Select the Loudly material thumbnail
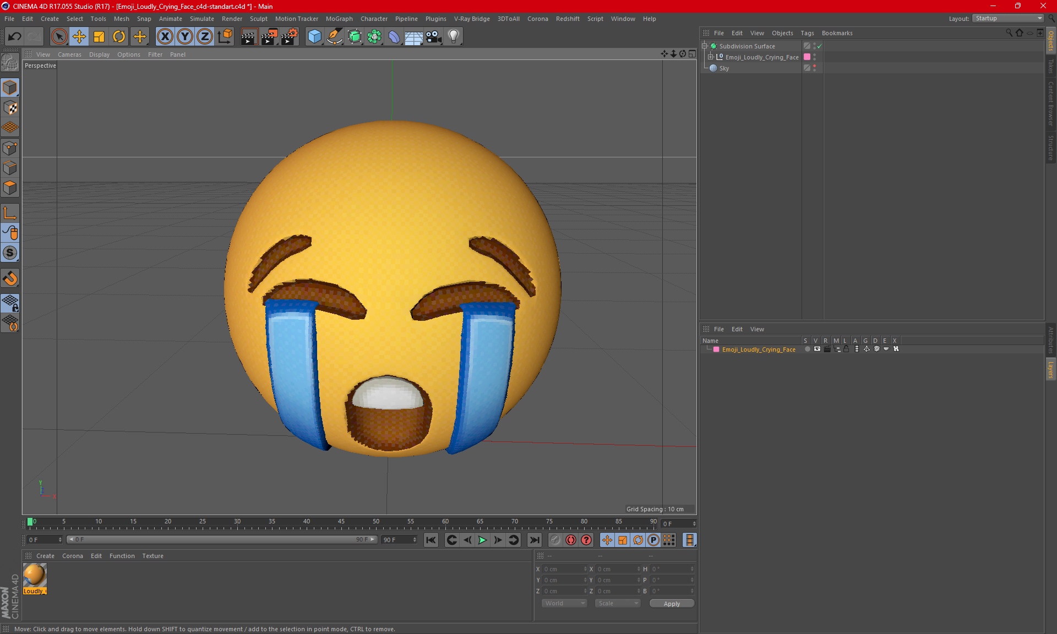Viewport: 1057px width, 634px height. pos(35,576)
